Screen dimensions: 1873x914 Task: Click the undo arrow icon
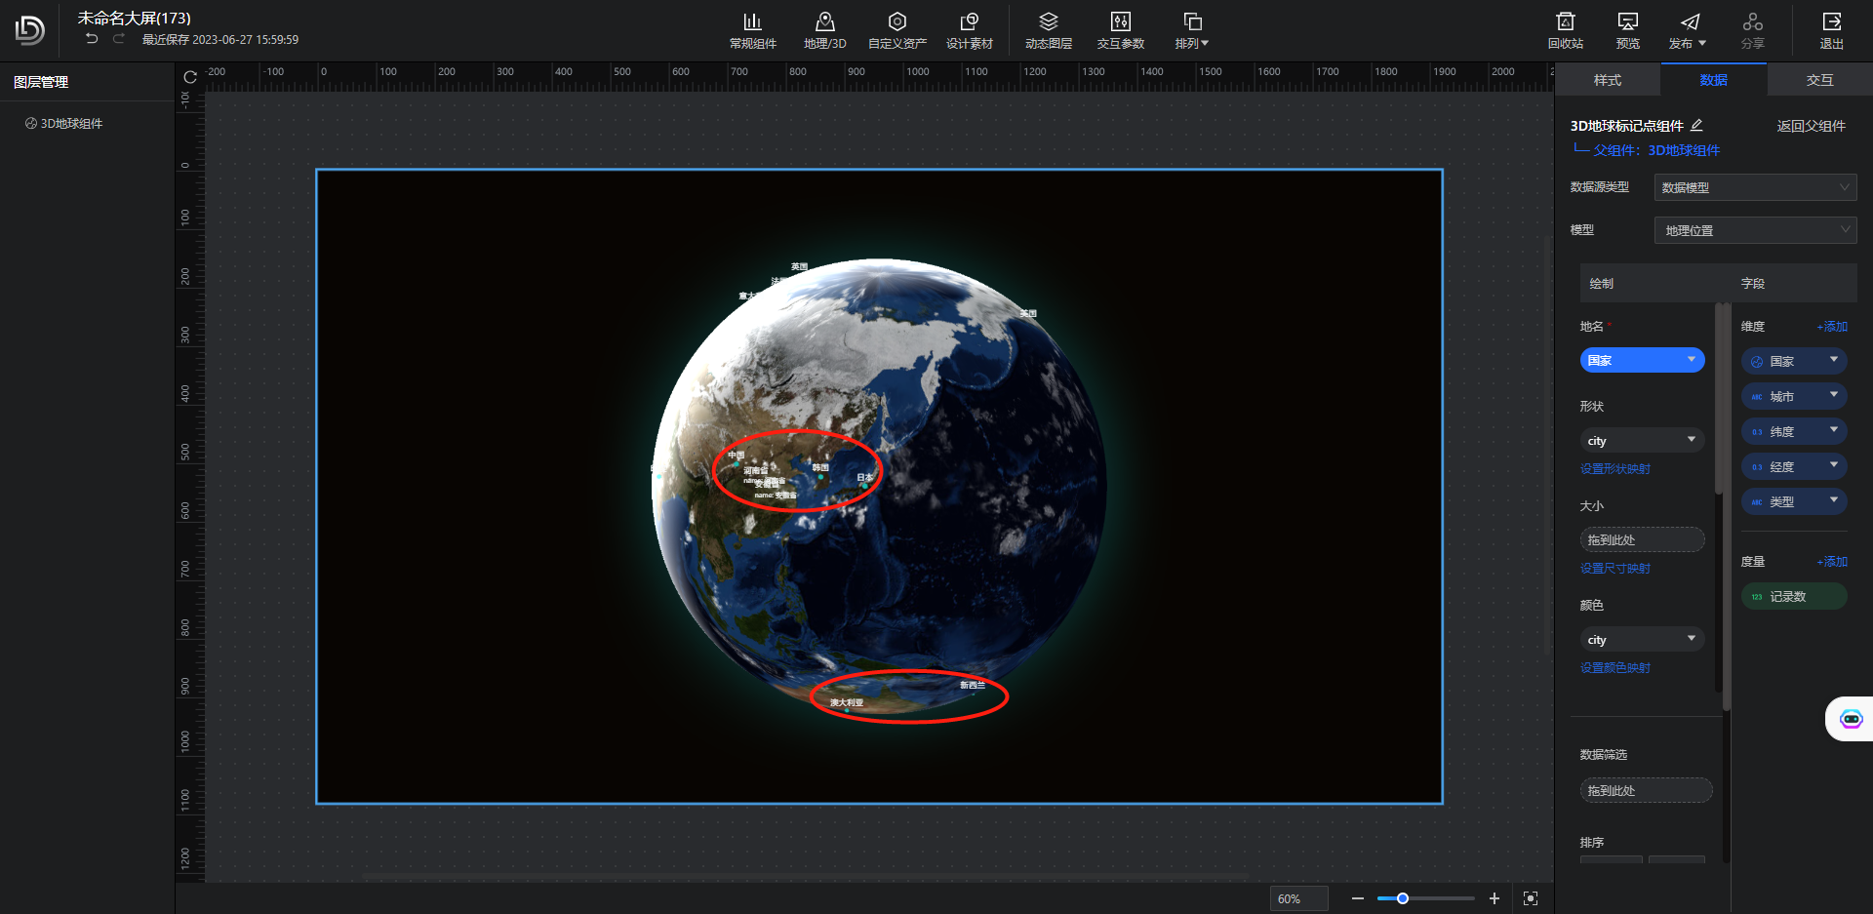click(92, 39)
